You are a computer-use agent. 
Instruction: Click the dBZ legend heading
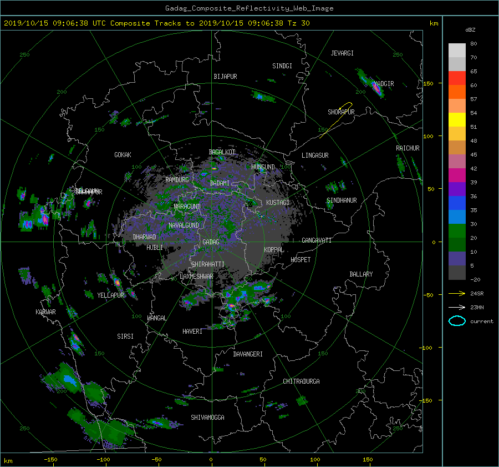tap(470, 30)
